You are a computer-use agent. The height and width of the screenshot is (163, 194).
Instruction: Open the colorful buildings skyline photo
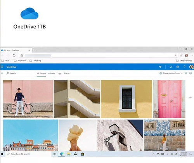coord(30,135)
